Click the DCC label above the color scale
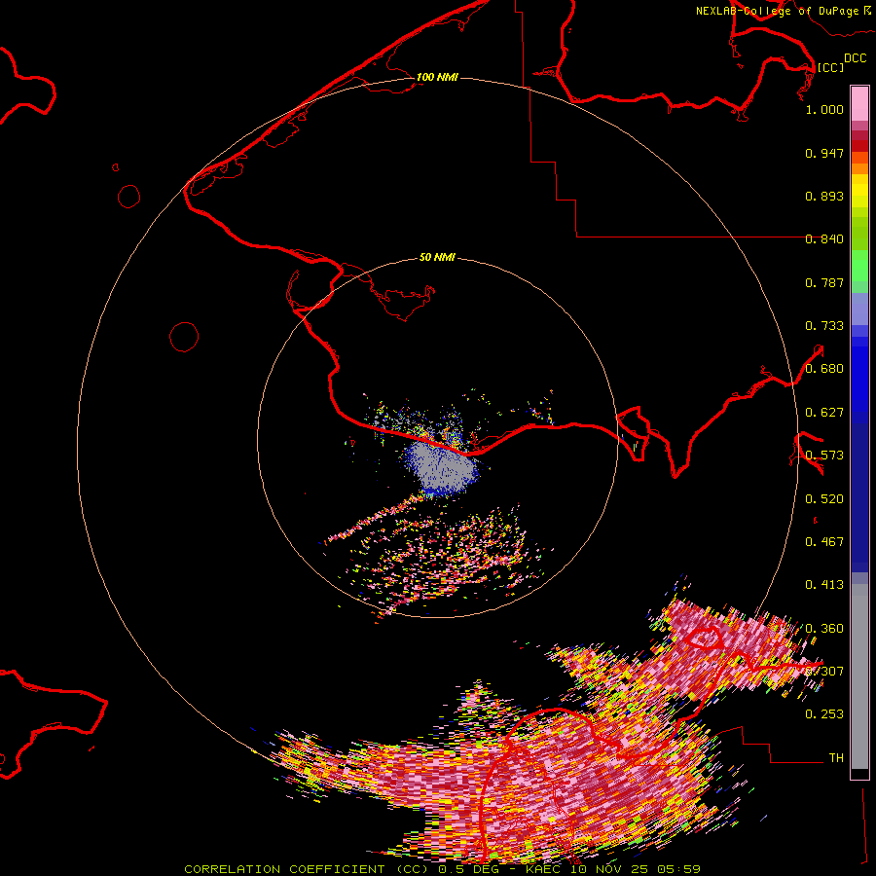This screenshot has height=876, width=876. [x=855, y=58]
